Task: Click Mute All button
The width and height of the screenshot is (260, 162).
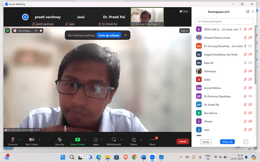Action: tap(227, 142)
